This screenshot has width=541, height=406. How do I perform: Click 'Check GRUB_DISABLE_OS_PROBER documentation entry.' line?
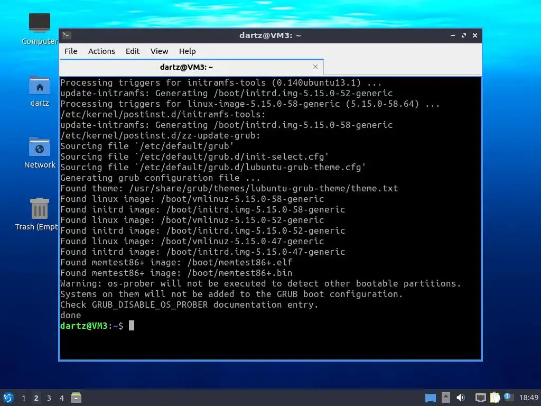click(189, 304)
